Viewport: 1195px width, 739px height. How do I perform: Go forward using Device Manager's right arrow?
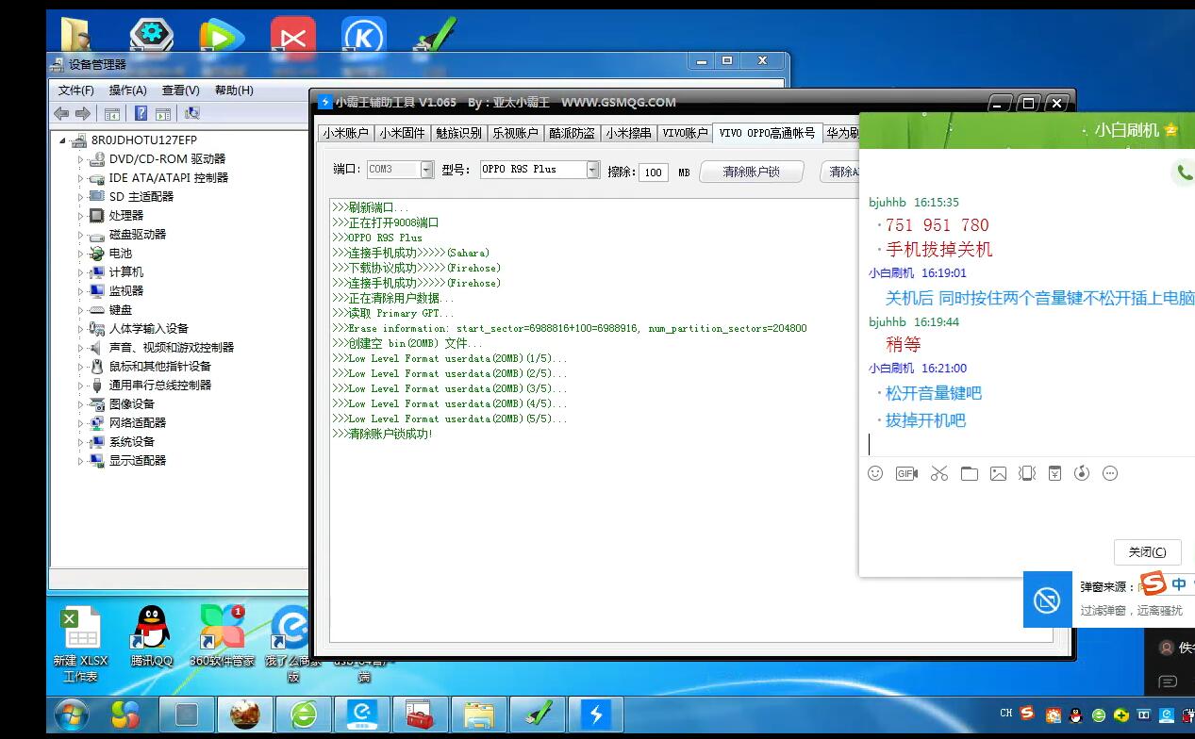(x=83, y=113)
